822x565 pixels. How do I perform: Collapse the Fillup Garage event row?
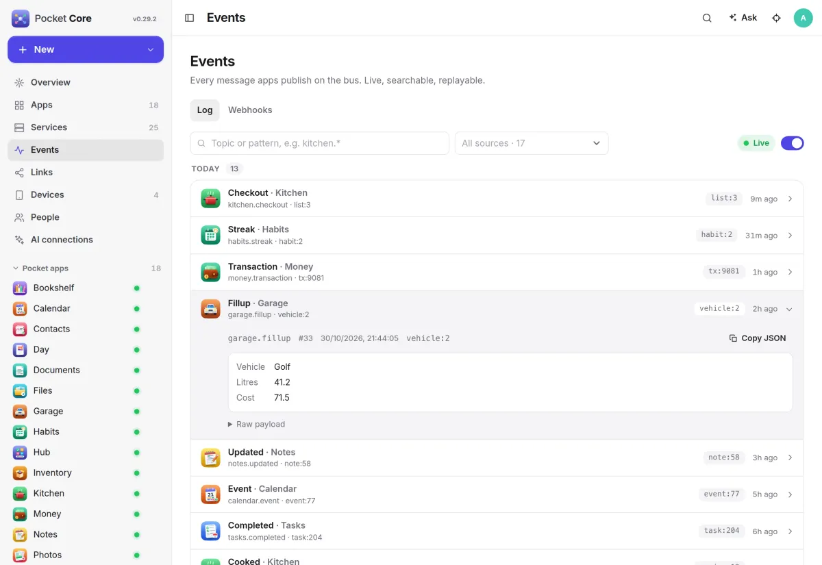pos(497,309)
